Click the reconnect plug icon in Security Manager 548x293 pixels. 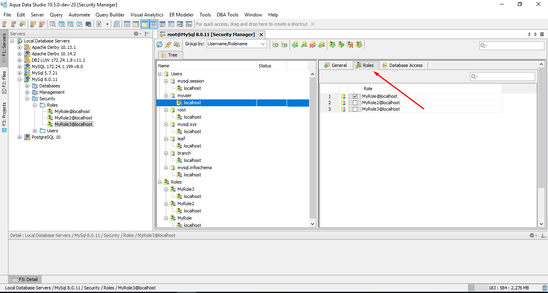point(168,44)
